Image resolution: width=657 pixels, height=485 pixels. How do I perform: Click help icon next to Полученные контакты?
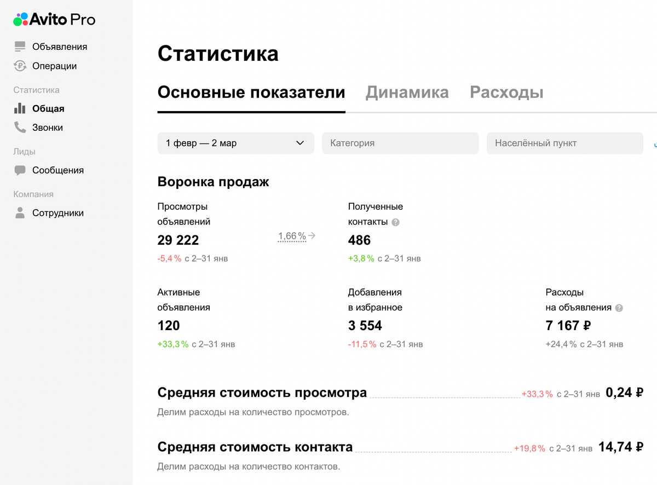click(396, 222)
